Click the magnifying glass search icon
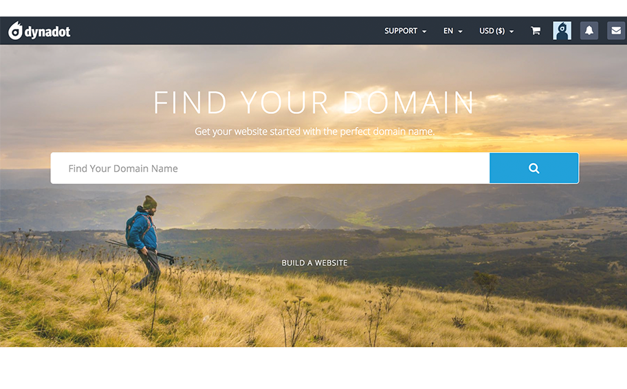This screenshot has height=389, width=627. click(x=533, y=168)
